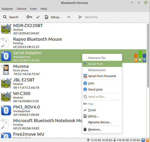The image size is (150, 142).
Task: Disconnect Serial Port rfcomm0
Action: coord(102,76)
